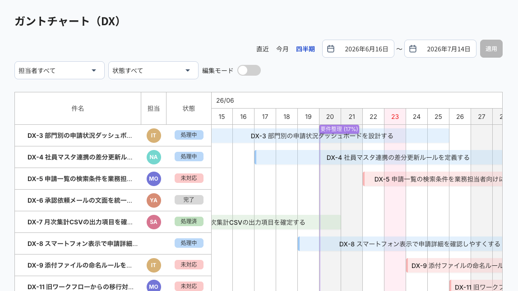This screenshot has height=291, width=518.
Task: Click the DX-3 Gantt bar
Action: (330, 136)
